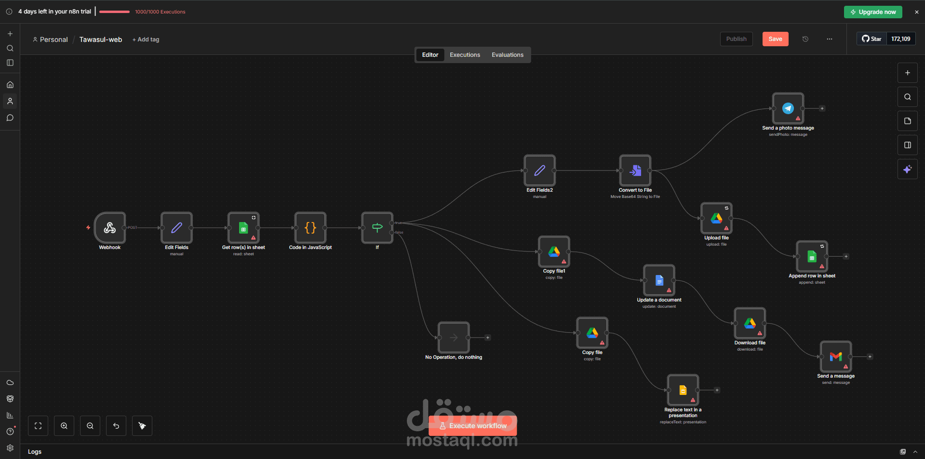This screenshot has height=459, width=925.
Task: Fit the workflow to view
Action: [x=38, y=426]
